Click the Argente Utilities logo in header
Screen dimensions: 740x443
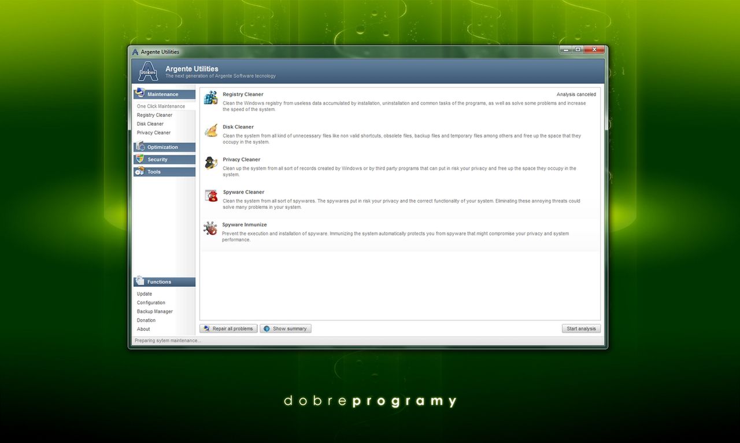pyautogui.click(x=148, y=71)
